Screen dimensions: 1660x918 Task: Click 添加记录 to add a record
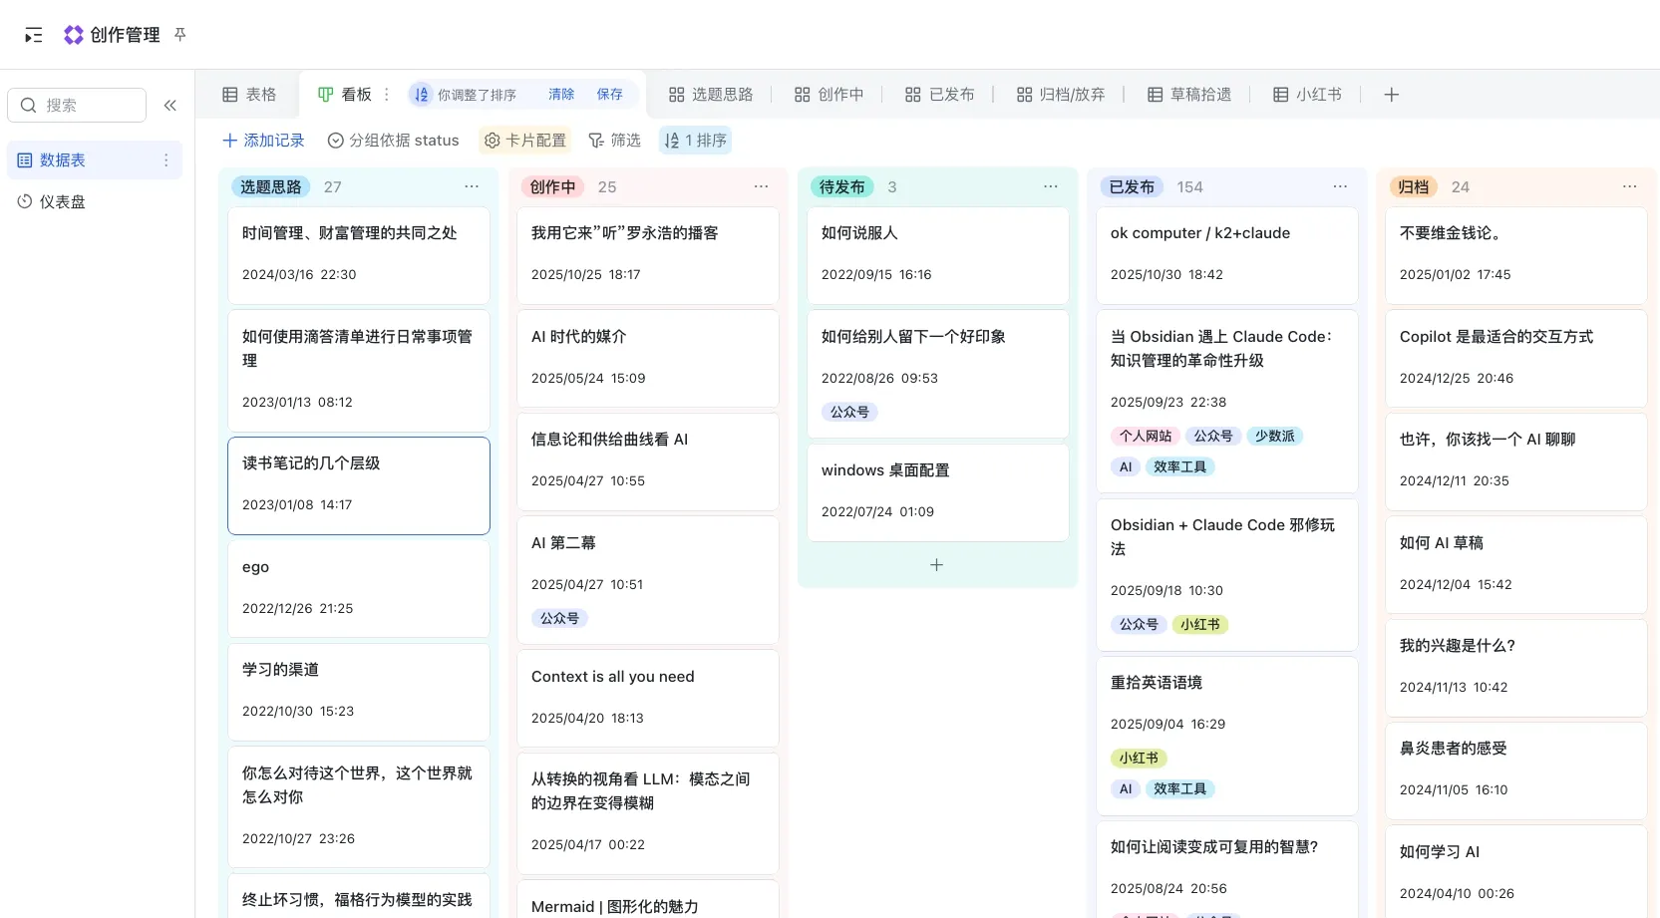(x=263, y=141)
